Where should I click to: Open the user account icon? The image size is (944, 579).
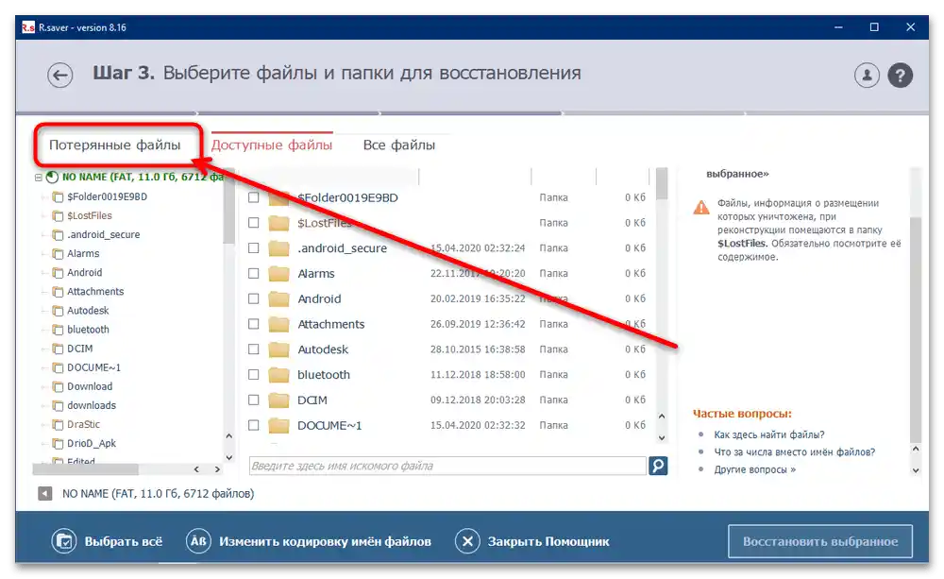coord(867,76)
